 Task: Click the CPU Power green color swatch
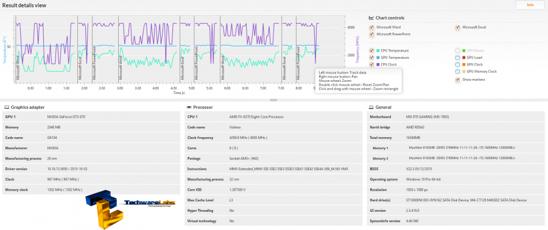point(464,50)
